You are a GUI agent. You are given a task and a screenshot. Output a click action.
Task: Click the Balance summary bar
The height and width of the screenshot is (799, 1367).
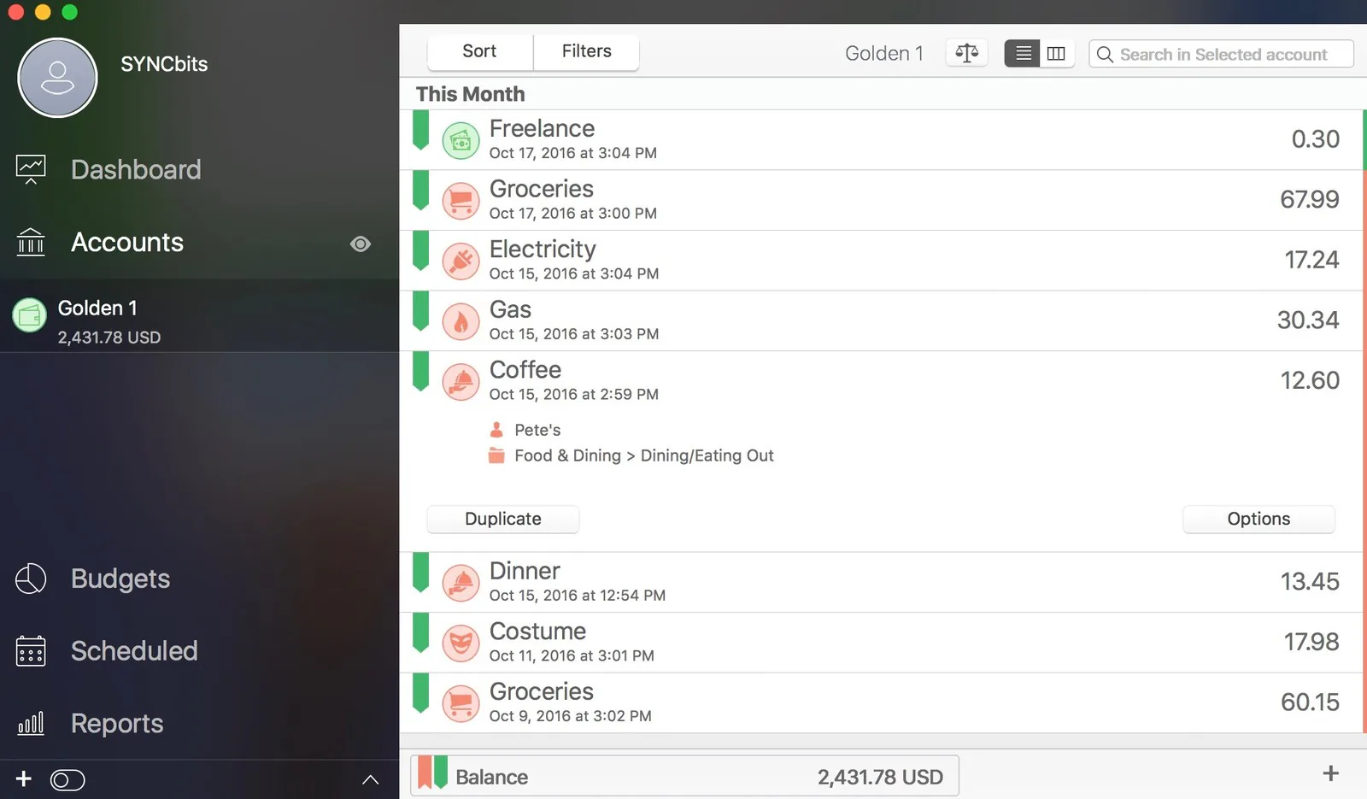pos(684,776)
